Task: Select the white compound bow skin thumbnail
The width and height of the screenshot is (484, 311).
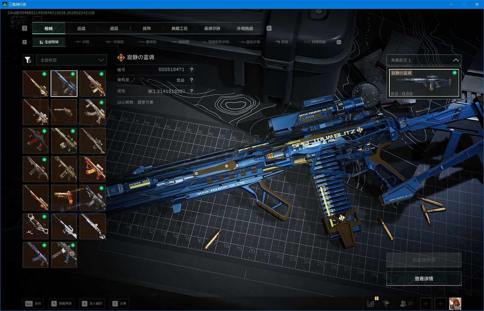Action: click(x=35, y=226)
